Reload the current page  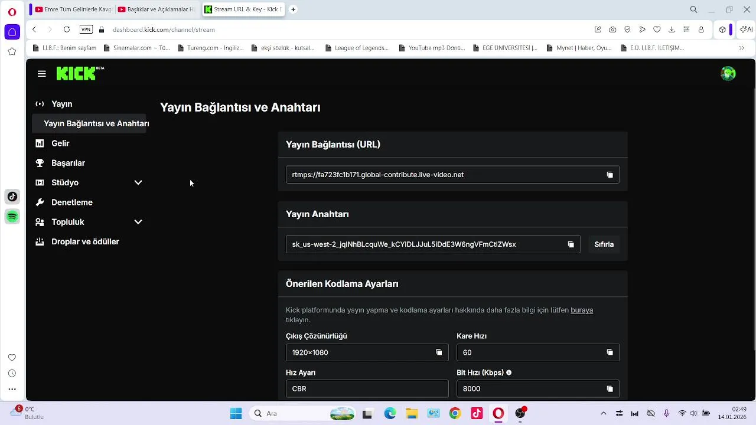(66, 30)
